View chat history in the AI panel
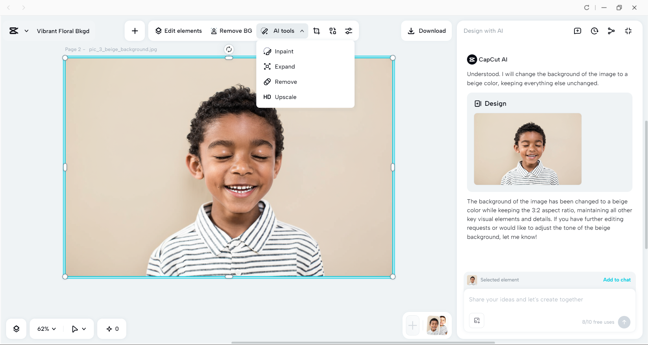Screen dimensions: 648x345 [594, 31]
